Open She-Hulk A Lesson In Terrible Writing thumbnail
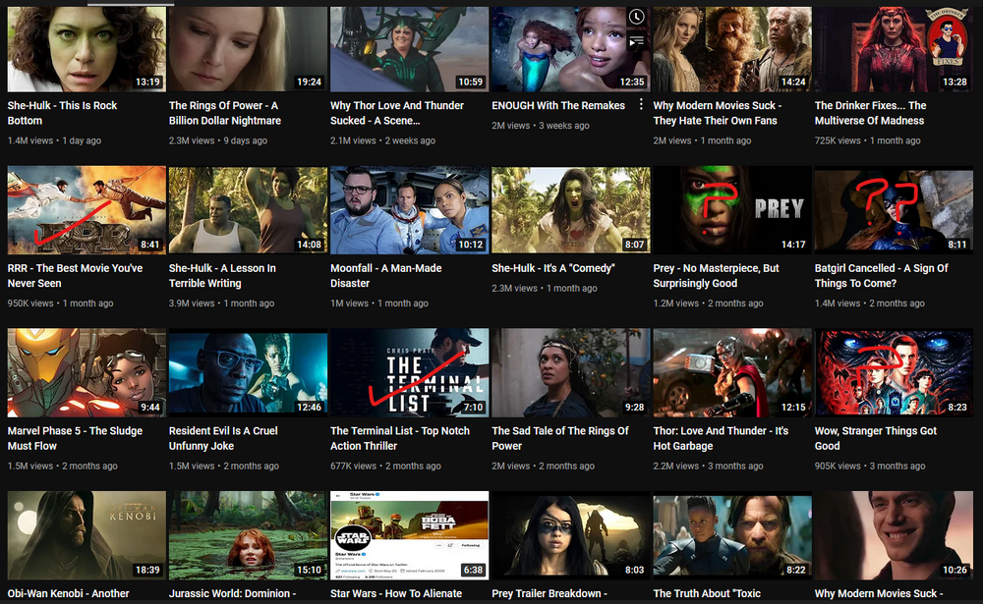This screenshot has width=983, height=604. click(x=248, y=210)
